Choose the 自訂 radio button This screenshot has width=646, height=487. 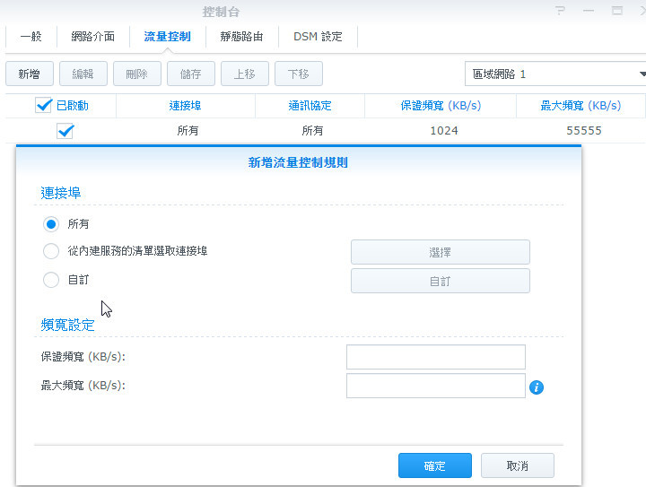(x=51, y=280)
